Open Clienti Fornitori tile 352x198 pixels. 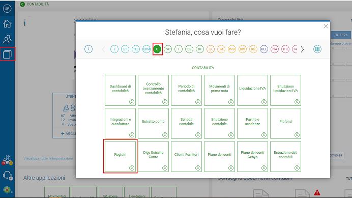tap(186, 156)
